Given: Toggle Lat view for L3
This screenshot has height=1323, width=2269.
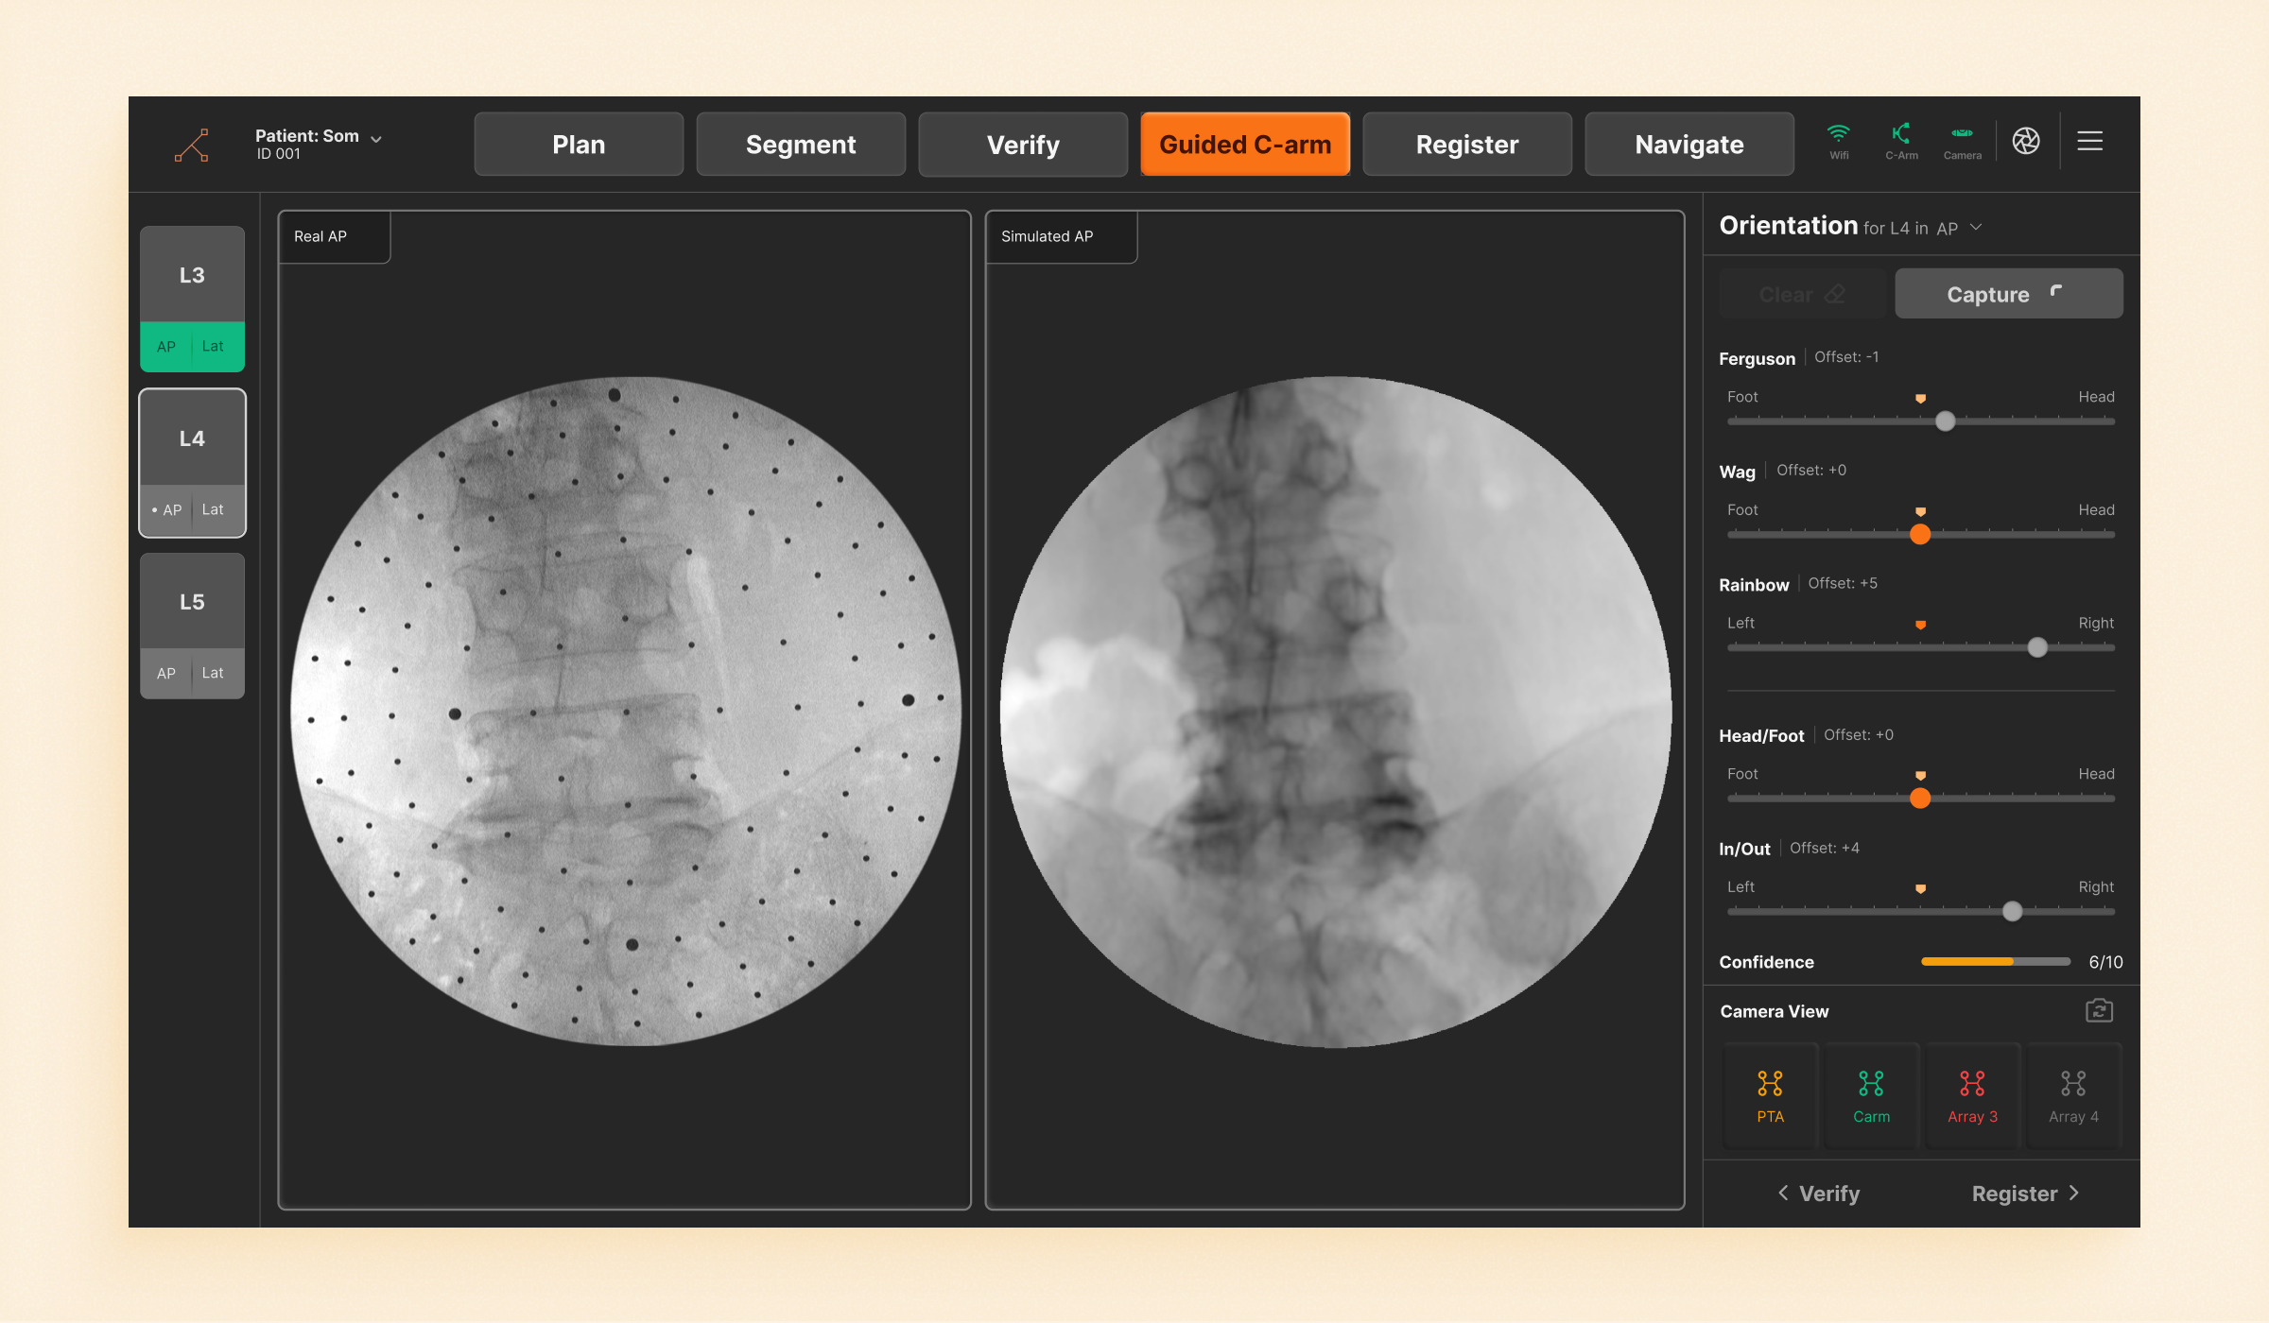Looking at the screenshot, I should pyautogui.click(x=213, y=347).
